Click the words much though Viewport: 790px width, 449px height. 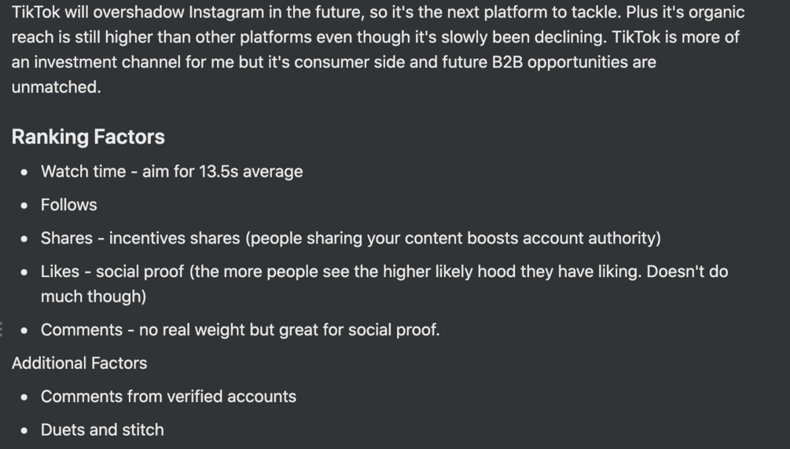(93, 297)
